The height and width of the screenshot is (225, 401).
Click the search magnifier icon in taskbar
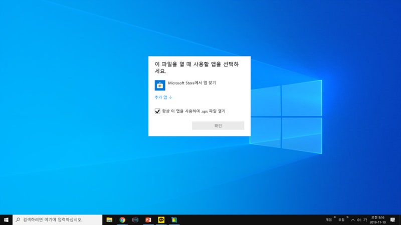coord(18,219)
